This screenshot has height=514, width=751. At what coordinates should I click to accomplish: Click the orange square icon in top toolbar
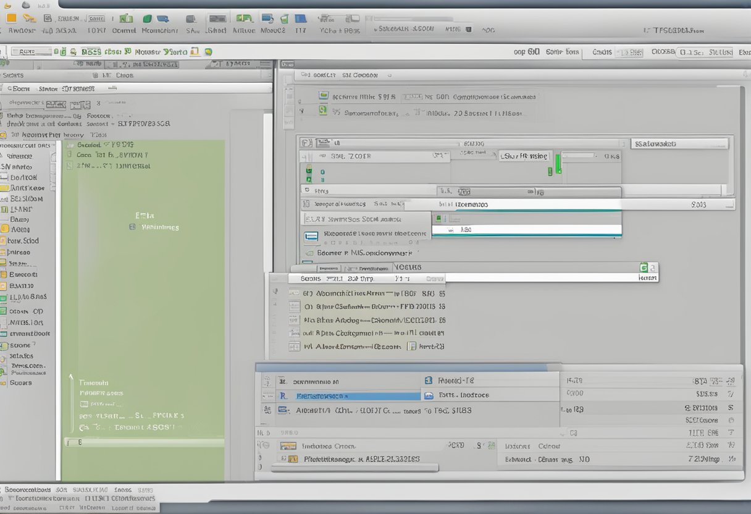pos(10,19)
